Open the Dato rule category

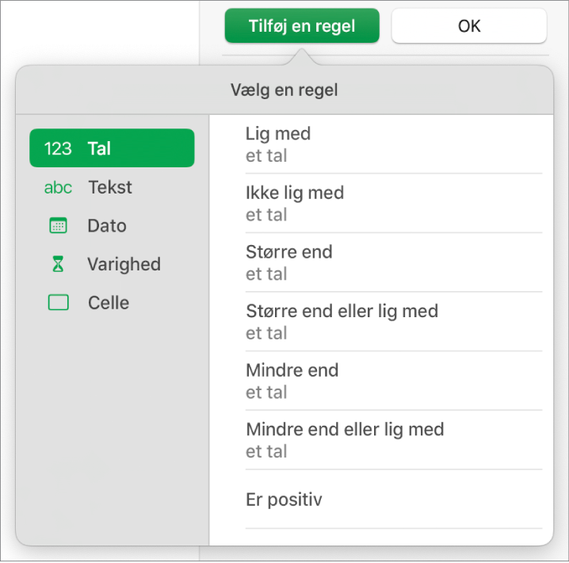click(107, 226)
